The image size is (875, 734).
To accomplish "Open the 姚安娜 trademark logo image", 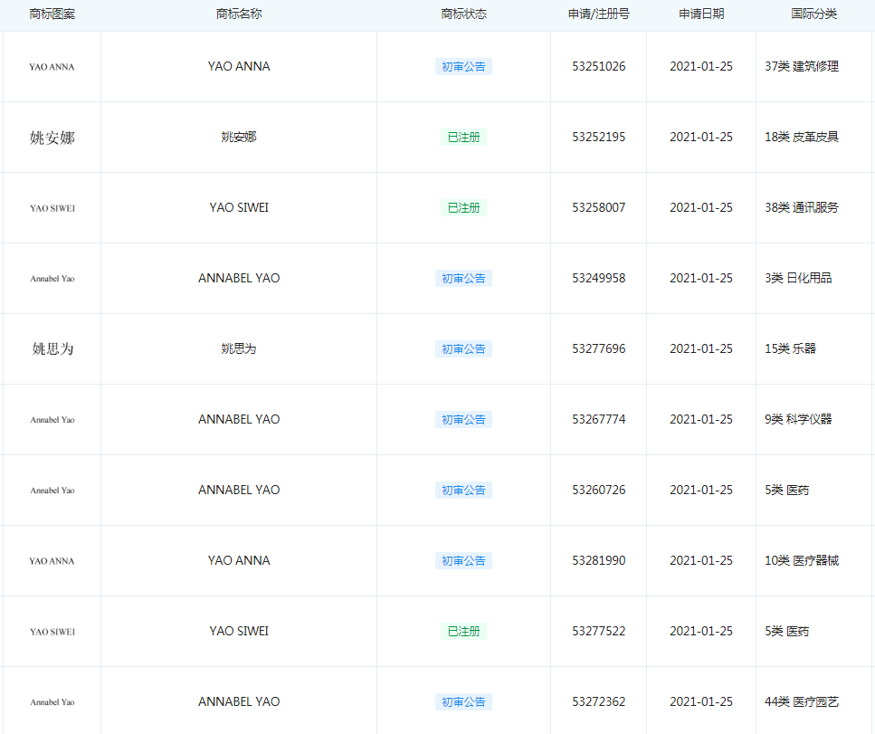I will pyautogui.click(x=52, y=138).
